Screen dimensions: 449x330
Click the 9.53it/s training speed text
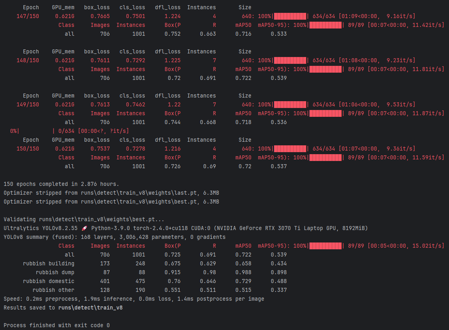399,104
